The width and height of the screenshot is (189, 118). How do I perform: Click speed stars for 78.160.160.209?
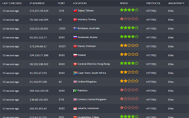click(x=129, y=19)
